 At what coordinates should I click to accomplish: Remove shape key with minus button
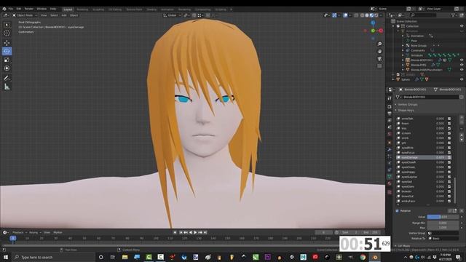(462, 123)
